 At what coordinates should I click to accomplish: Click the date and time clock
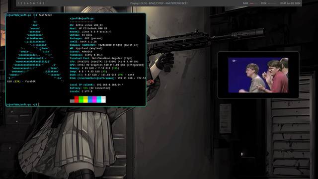pos(290,3)
